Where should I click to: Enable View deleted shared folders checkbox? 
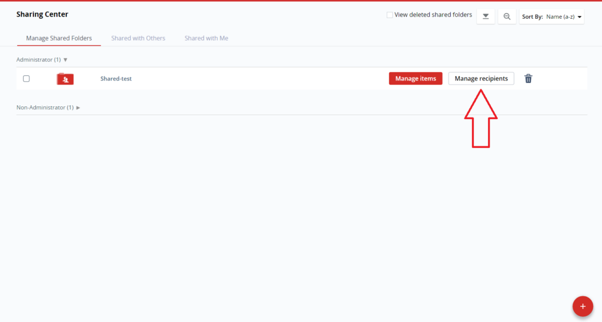[390, 15]
